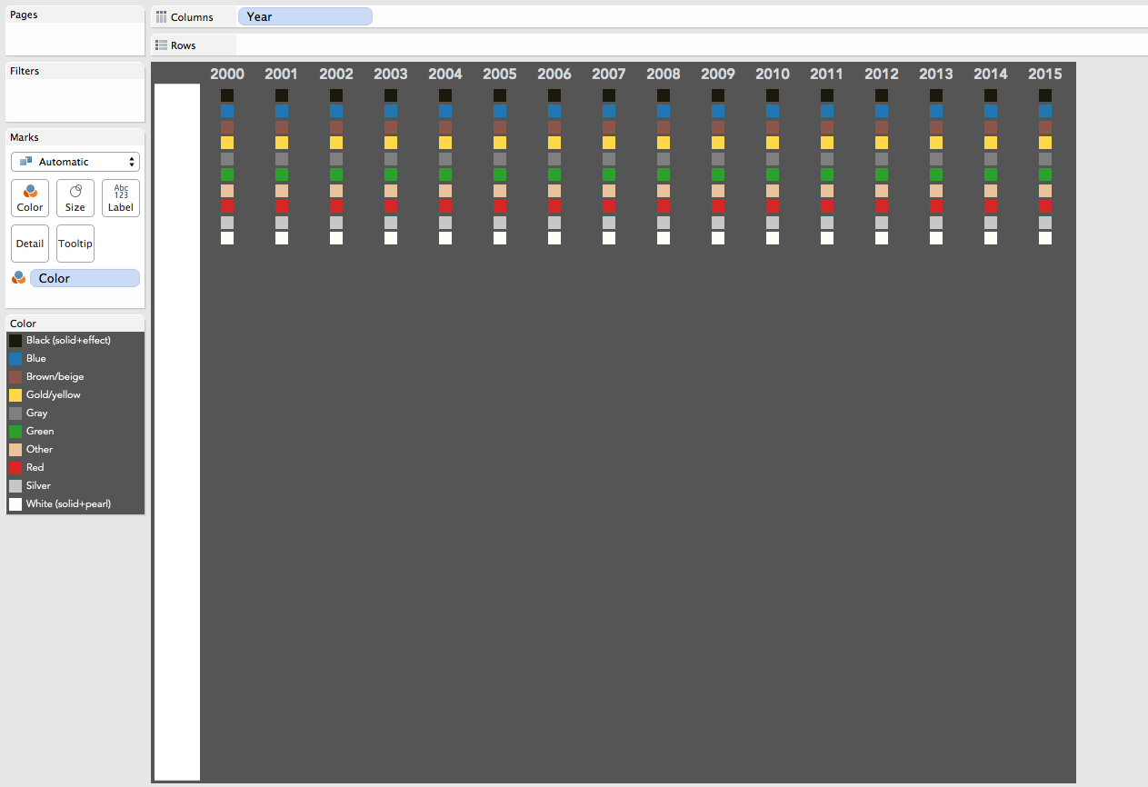Screen dimensions: 1148x787
Task: Click the stepper arrows on marks dropdown
Action: [x=133, y=162]
